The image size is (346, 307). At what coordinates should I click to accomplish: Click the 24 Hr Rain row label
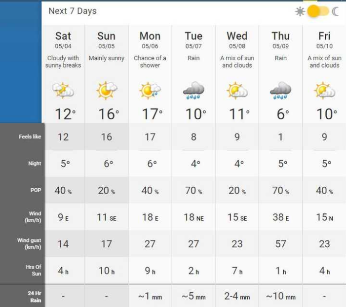[x=35, y=297]
